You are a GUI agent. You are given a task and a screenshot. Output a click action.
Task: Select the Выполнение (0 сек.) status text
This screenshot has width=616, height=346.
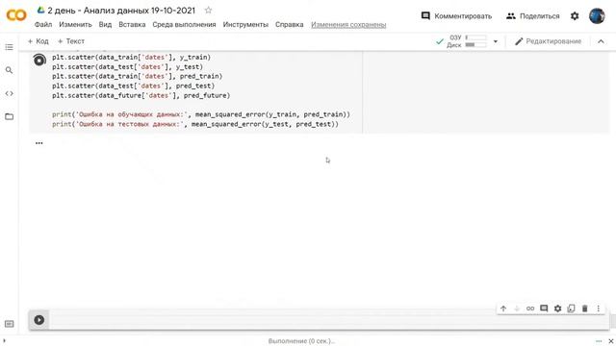[x=301, y=341]
